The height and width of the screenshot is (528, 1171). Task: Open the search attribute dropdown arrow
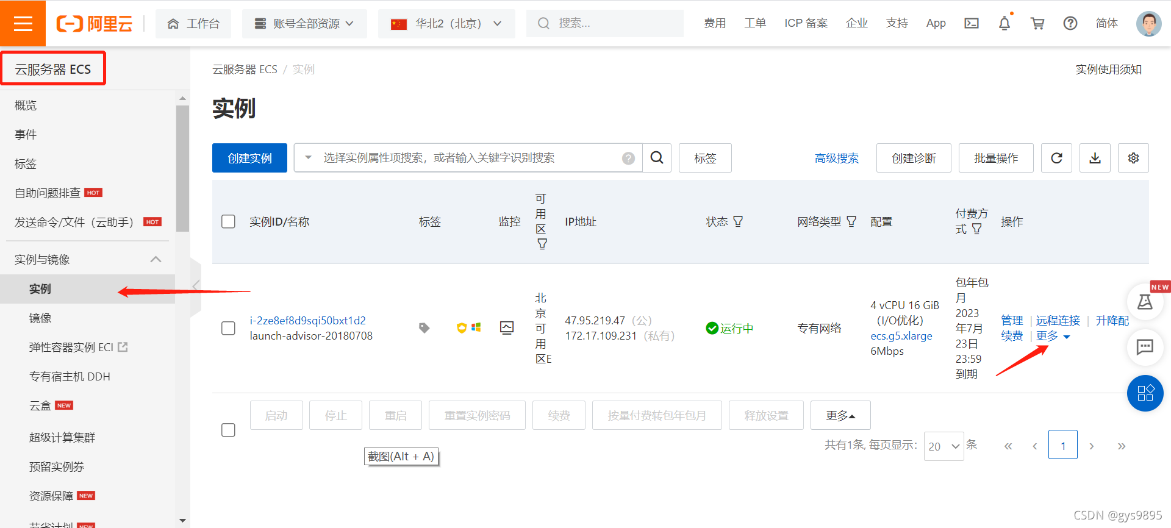(309, 158)
